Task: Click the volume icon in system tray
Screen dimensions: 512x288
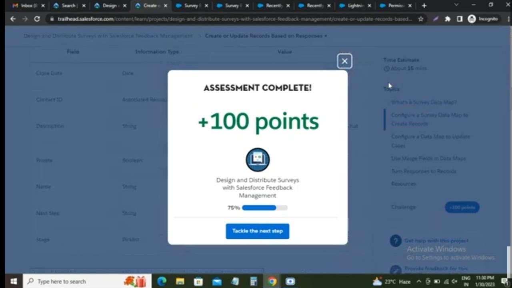Action: tap(454, 281)
